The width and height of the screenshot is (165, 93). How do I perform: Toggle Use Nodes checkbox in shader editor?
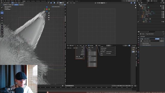coord(89,45)
